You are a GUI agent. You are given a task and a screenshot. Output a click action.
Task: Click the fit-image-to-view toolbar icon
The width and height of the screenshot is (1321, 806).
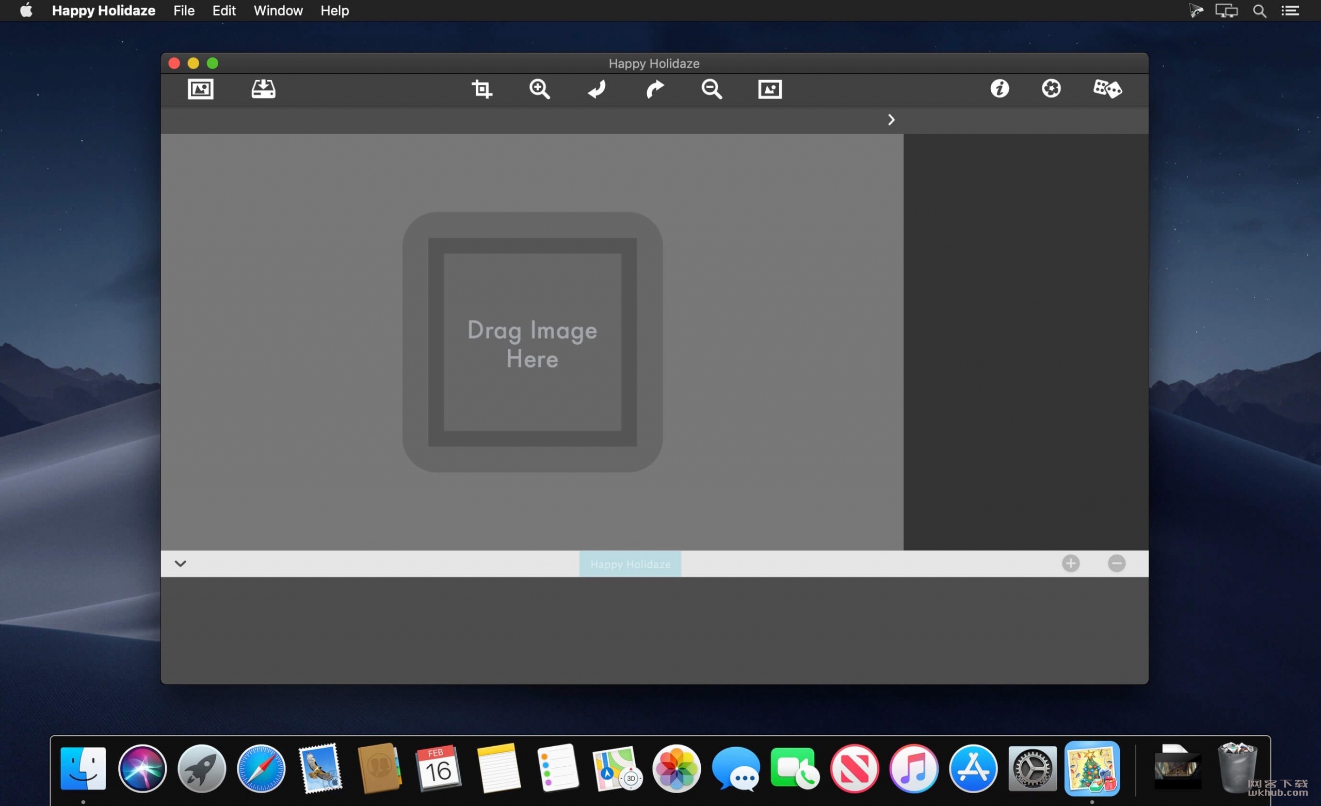(770, 89)
